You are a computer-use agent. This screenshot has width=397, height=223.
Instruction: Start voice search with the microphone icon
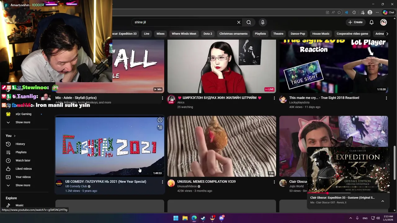263,22
